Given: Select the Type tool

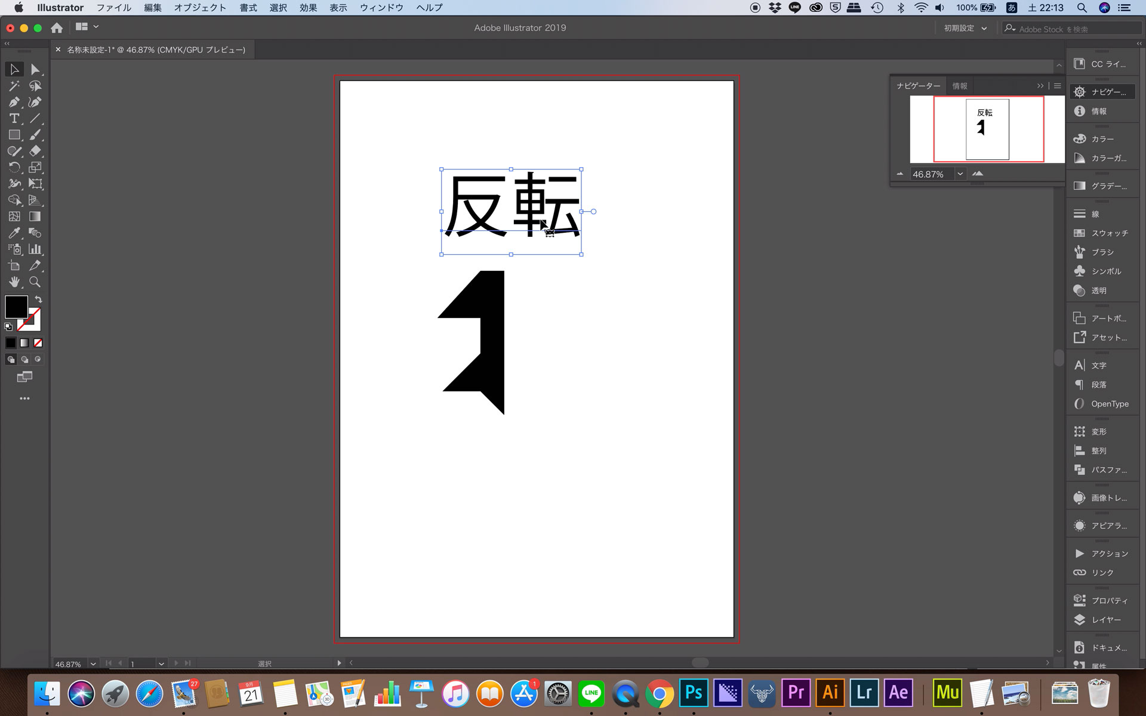Looking at the screenshot, I should pyautogui.click(x=13, y=118).
